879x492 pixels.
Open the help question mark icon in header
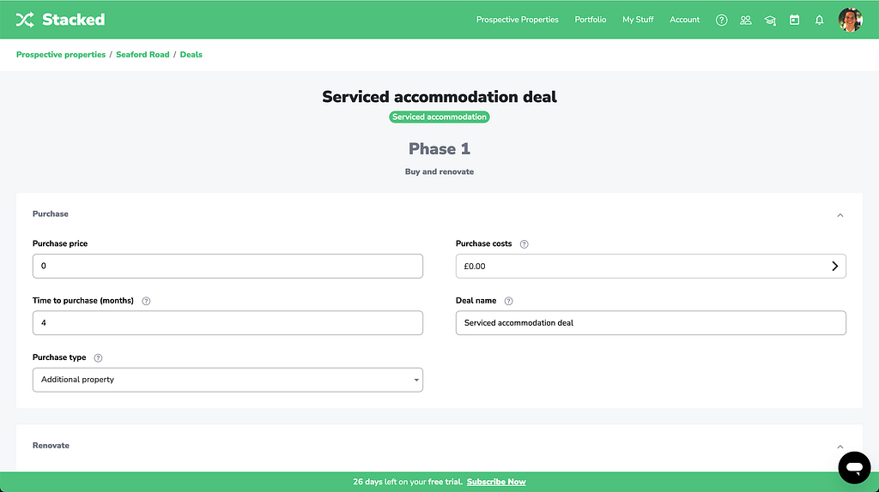pyautogui.click(x=721, y=20)
